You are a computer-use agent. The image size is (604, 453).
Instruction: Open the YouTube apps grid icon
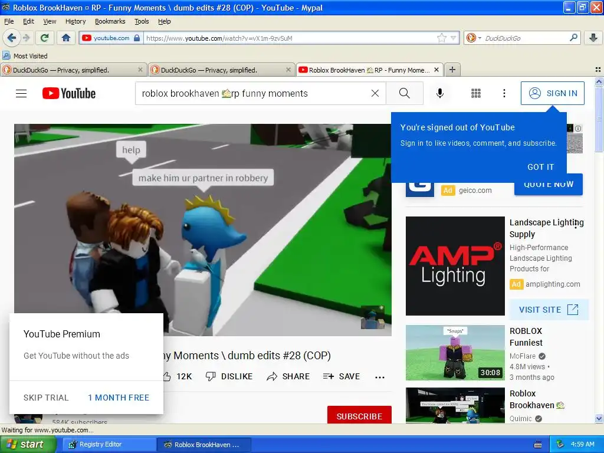coord(476,93)
